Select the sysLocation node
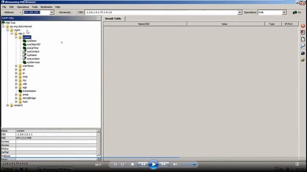Viewport: 307px width, 172px height. [x=33, y=59]
